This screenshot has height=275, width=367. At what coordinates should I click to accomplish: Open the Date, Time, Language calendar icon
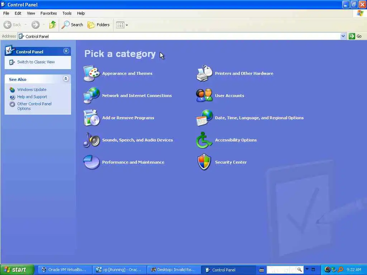[204, 117]
